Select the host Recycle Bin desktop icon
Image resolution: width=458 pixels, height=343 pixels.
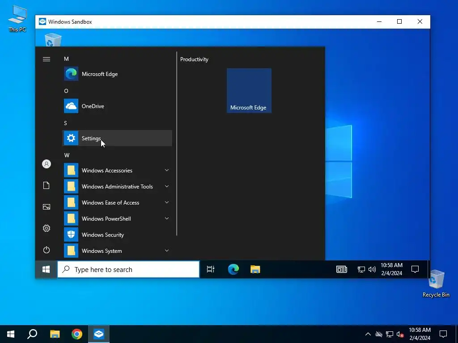click(436, 284)
